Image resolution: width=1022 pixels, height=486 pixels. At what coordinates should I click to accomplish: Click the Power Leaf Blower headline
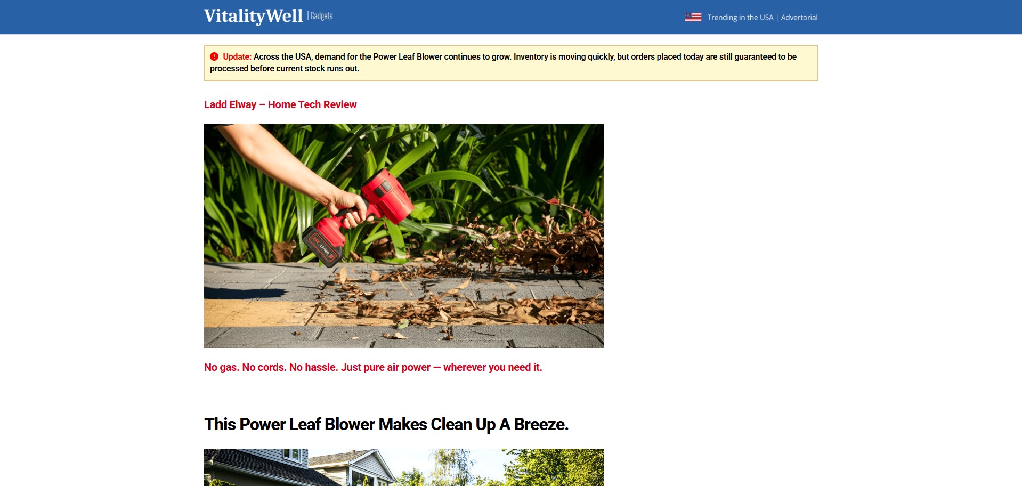(386, 424)
